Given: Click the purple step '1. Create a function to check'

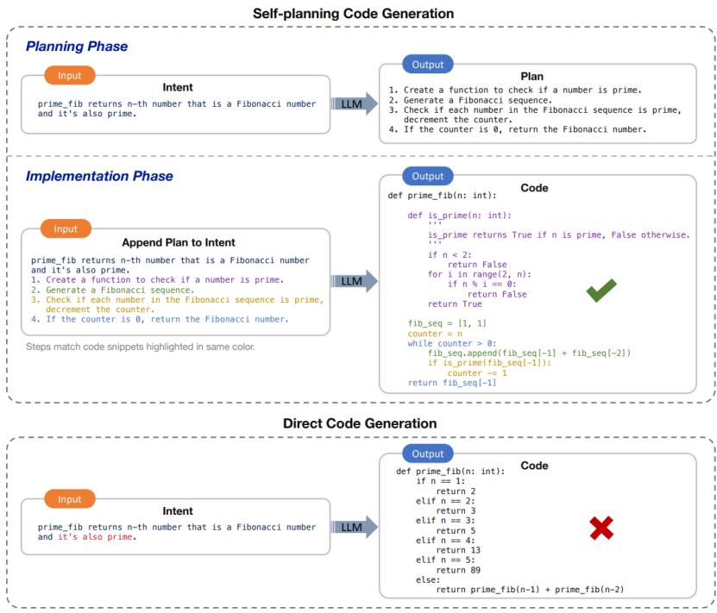Looking at the screenshot, I should (157, 279).
